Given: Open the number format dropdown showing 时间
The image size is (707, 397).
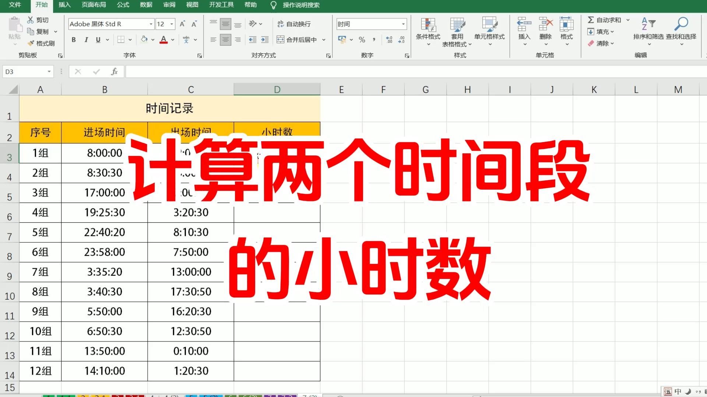Looking at the screenshot, I should coord(403,24).
